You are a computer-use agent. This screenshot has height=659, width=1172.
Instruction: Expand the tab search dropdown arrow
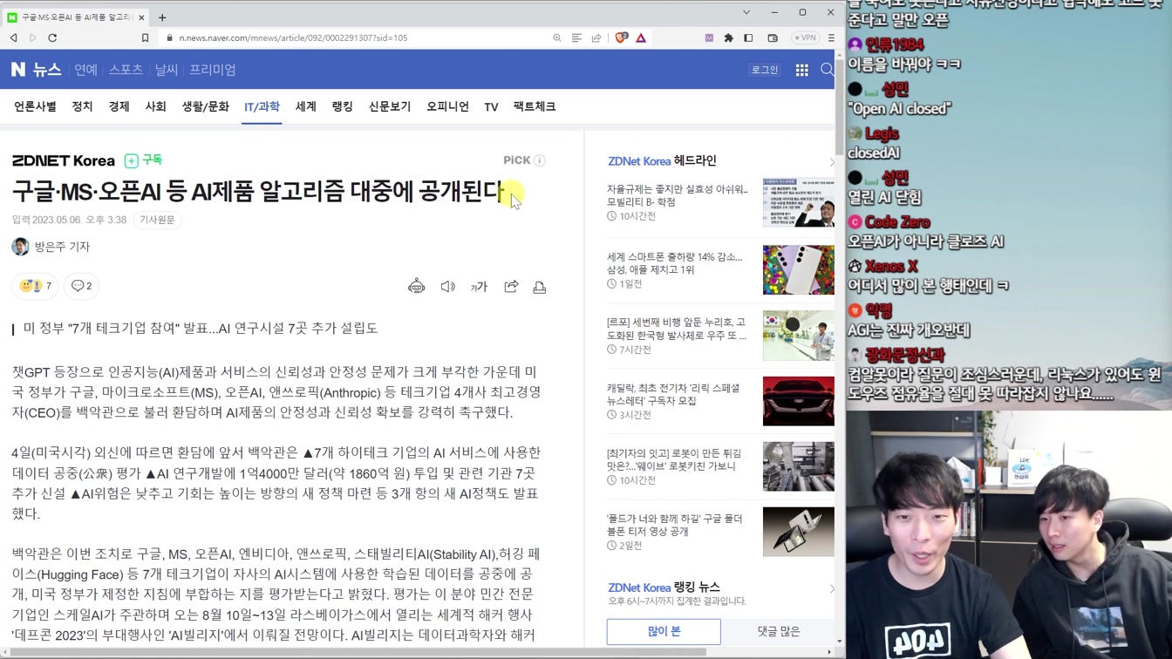tap(746, 12)
